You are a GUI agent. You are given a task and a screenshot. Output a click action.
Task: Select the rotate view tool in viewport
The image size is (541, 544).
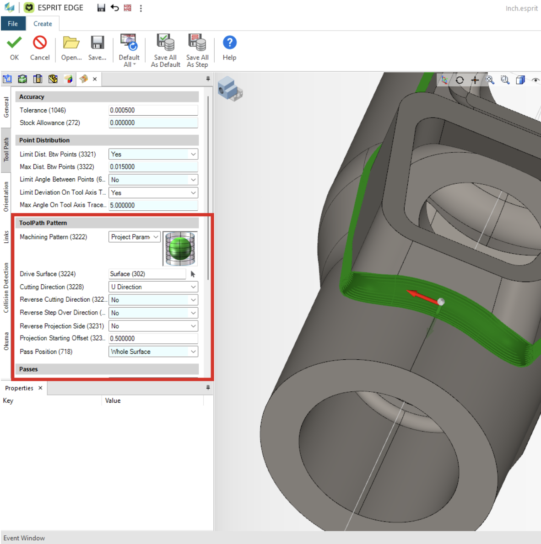coord(460,80)
